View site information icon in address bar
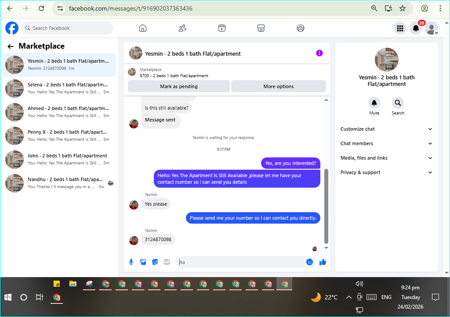This screenshot has height=317, width=450. (60, 8)
